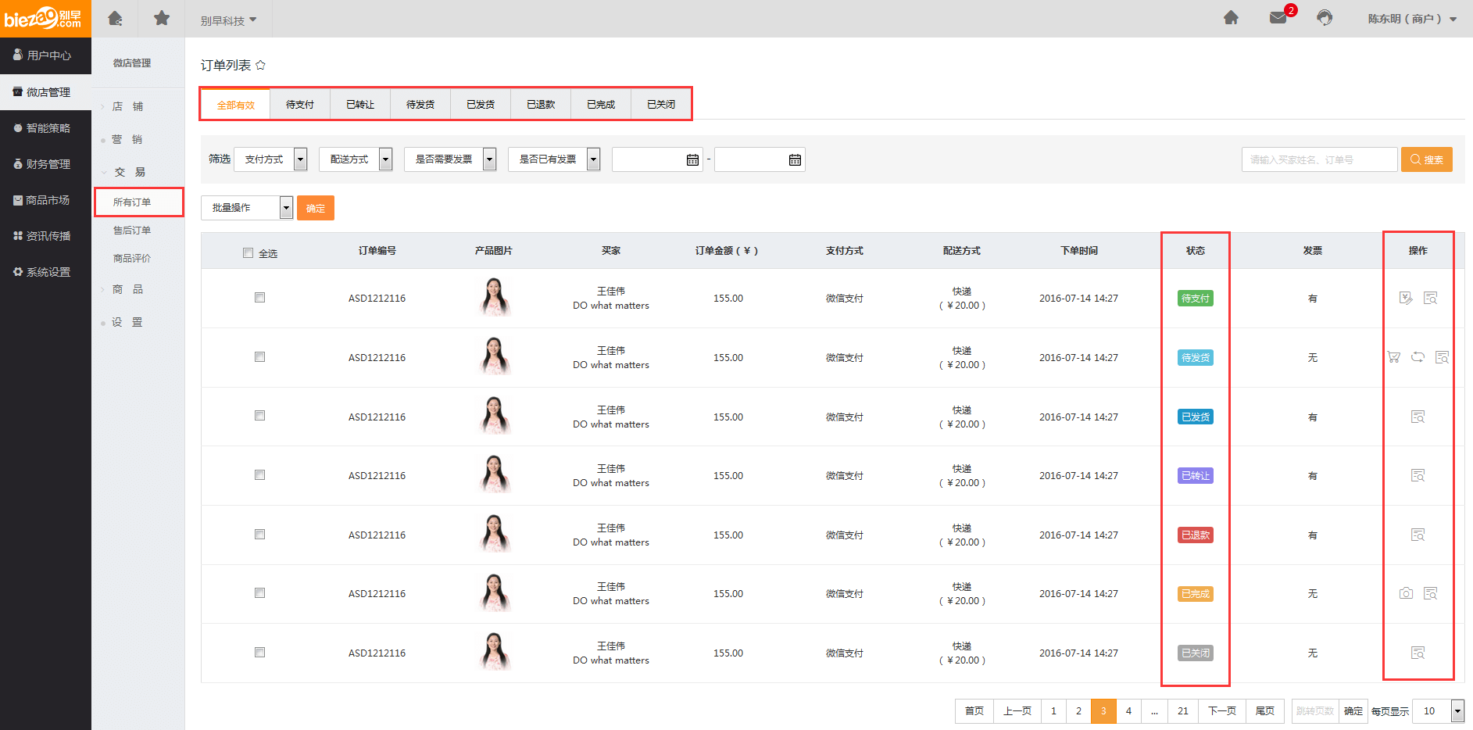Open the 批量操作 dropdown

(x=246, y=208)
